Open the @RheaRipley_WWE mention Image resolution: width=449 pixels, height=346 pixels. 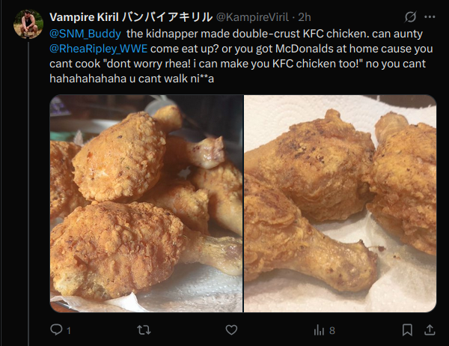[x=99, y=49]
